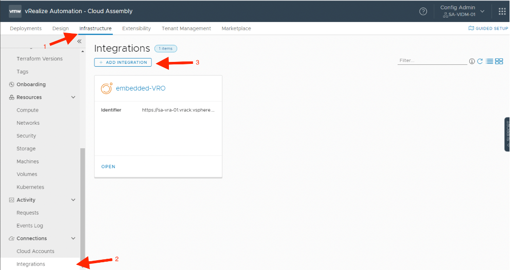Click the Add Integration button

pyautogui.click(x=123, y=62)
